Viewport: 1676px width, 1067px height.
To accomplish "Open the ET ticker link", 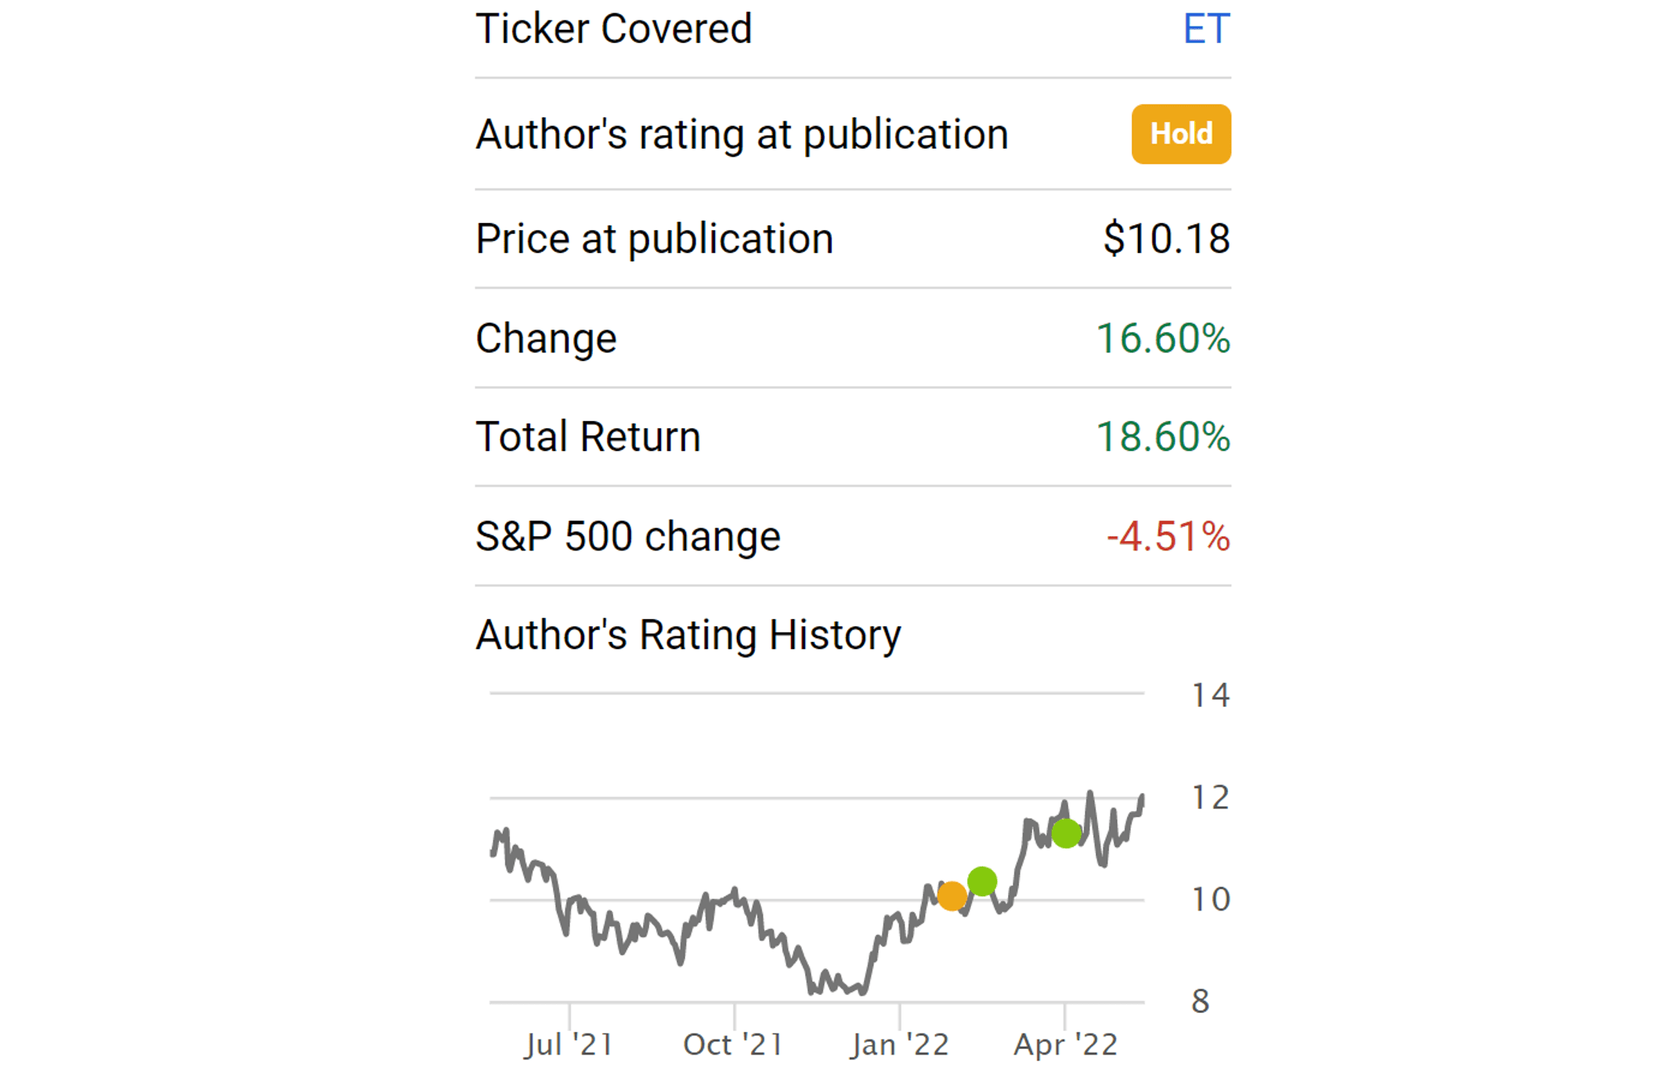I will coord(1206,30).
